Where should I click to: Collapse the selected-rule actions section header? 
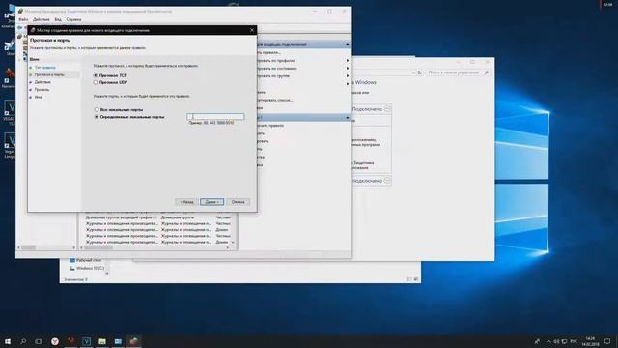348,118
